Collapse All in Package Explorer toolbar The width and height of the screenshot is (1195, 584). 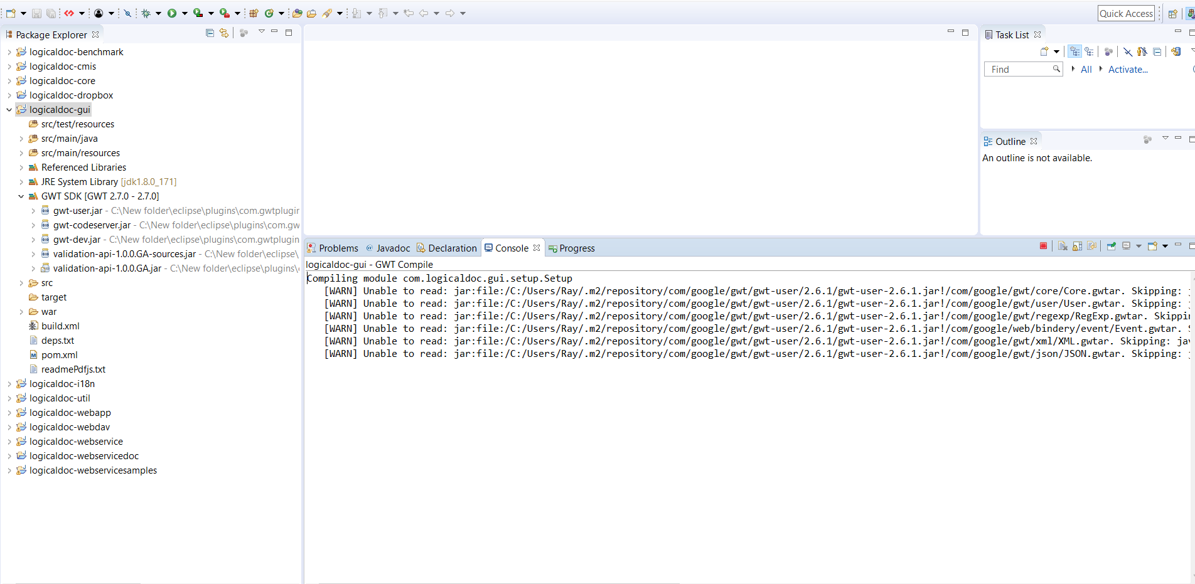tap(210, 33)
